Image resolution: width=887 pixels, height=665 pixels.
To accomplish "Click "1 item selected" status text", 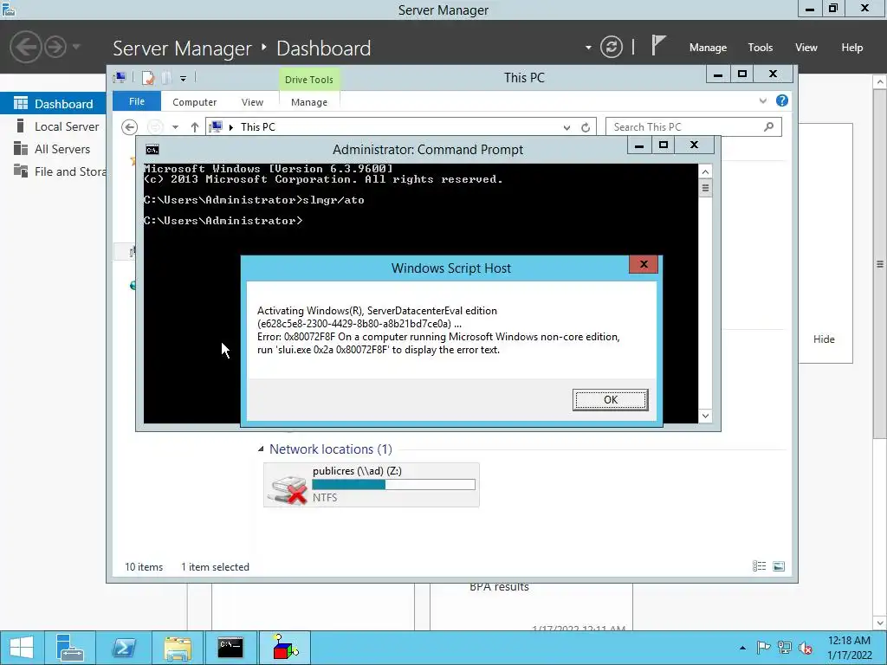I will 215,566.
